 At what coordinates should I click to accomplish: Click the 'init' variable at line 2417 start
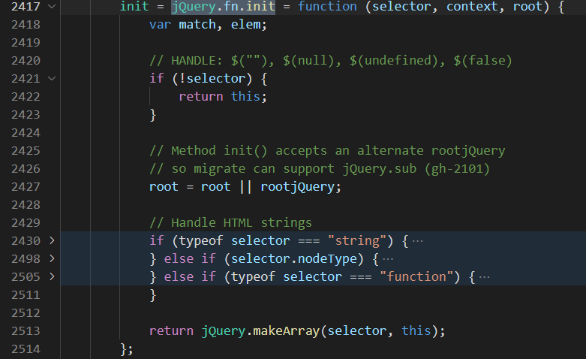click(x=134, y=7)
